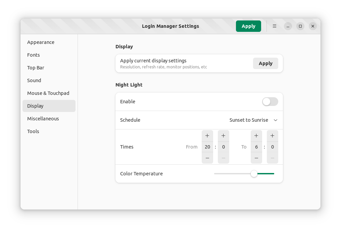Increase the From minutes value
The image size is (341, 232).
tap(224, 136)
